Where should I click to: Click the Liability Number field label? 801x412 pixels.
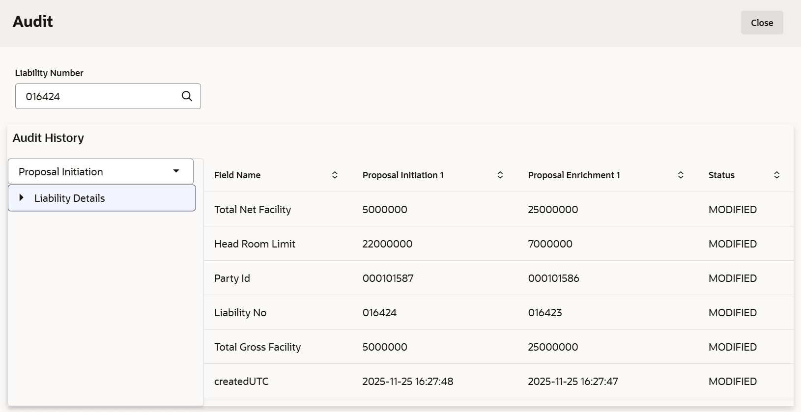[49, 73]
